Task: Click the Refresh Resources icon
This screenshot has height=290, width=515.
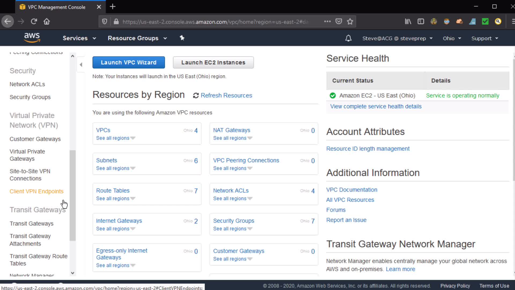Action: (x=196, y=96)
